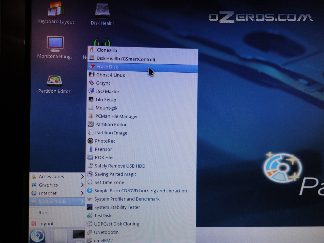324x243 pixels.
Task: Click the Psensor thermometer icon
Action: click(90, 149)
